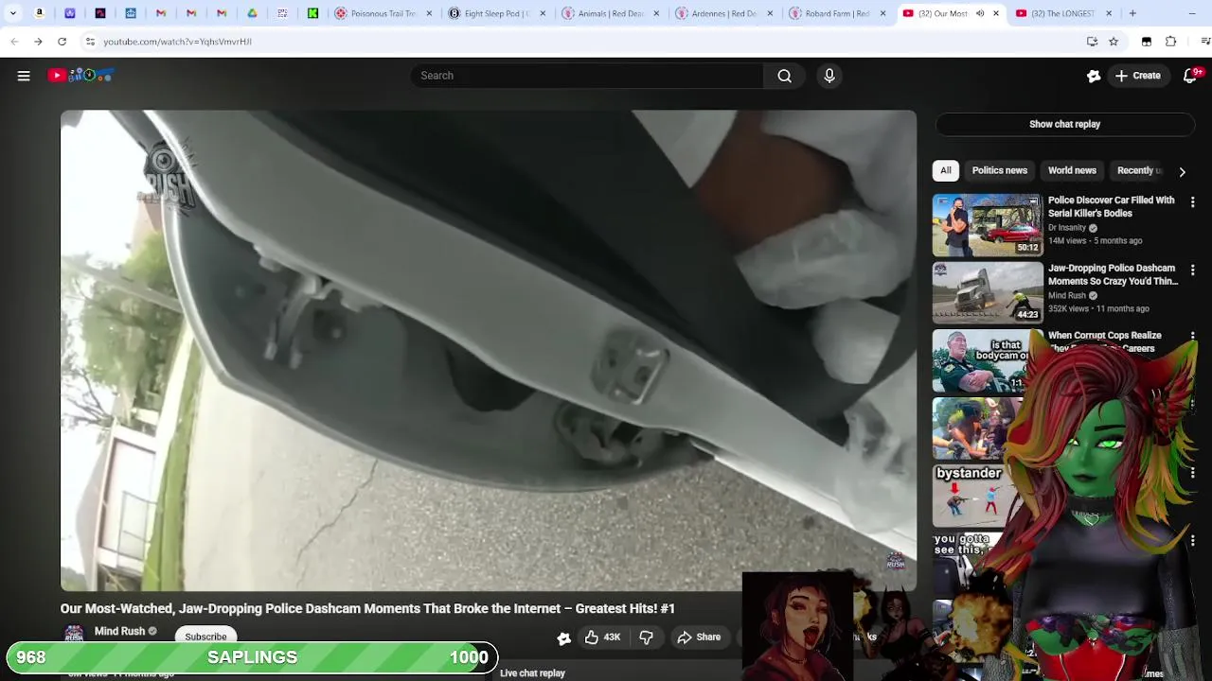Go back in browser history

[x=14, y=42]
